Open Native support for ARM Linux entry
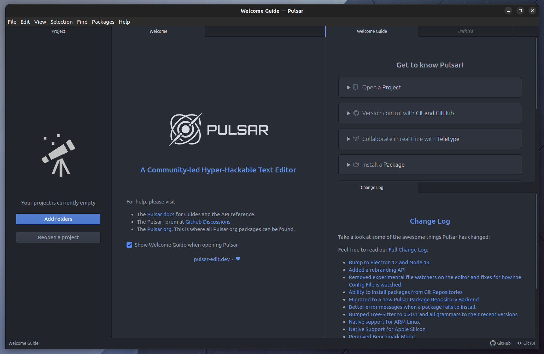Screen dimensions: 544x354 384,322
